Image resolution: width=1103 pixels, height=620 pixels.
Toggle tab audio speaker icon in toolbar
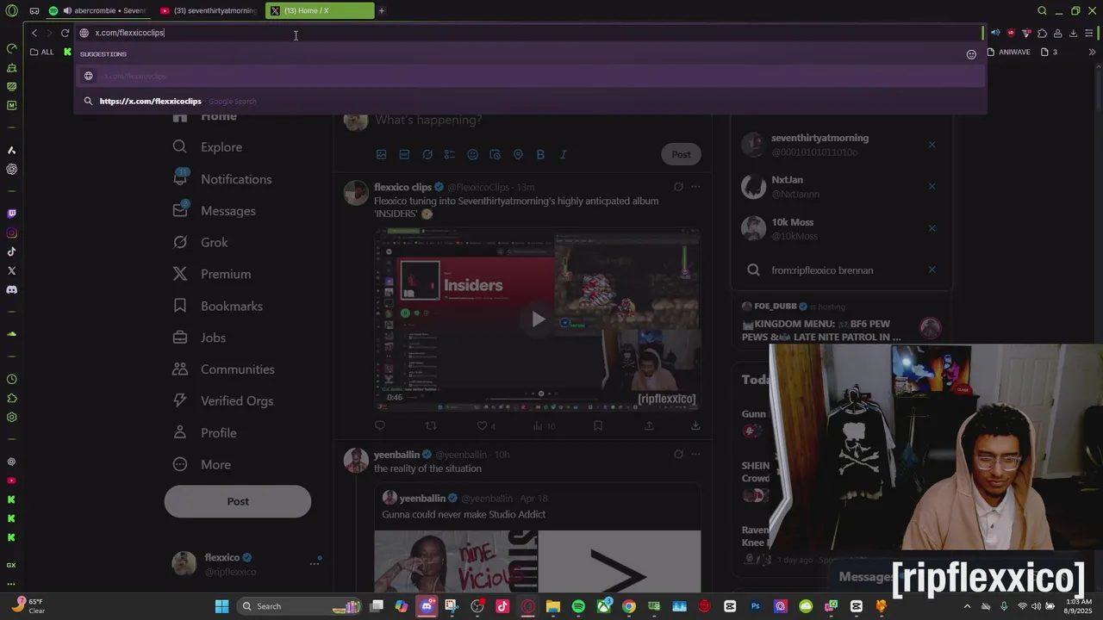tap(995, 33)
